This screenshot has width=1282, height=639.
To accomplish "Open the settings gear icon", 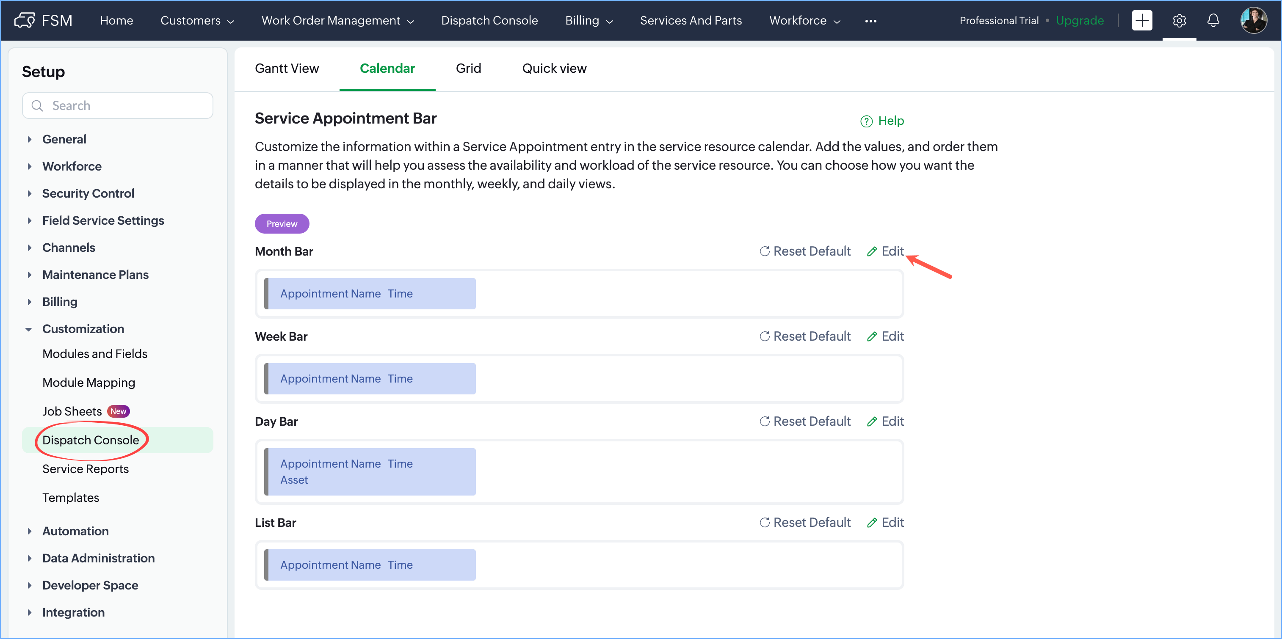I will click(x=1179, y=20).
